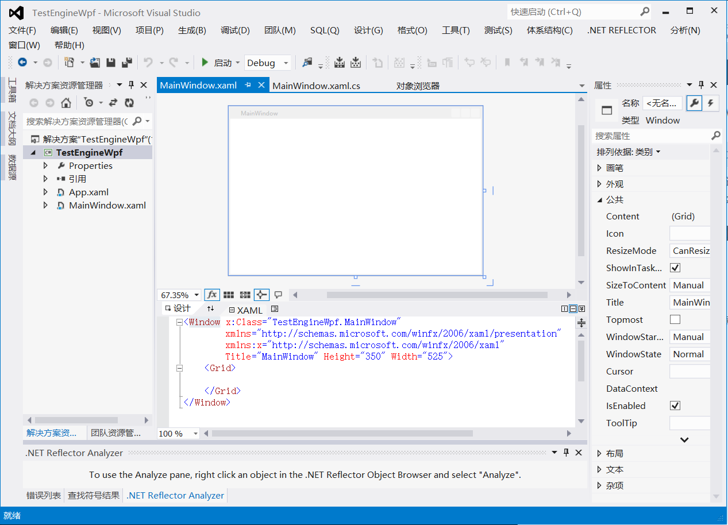728x525 pixels.
Task: Open the WindowState combo box
Action: click(x=690, y=354)
